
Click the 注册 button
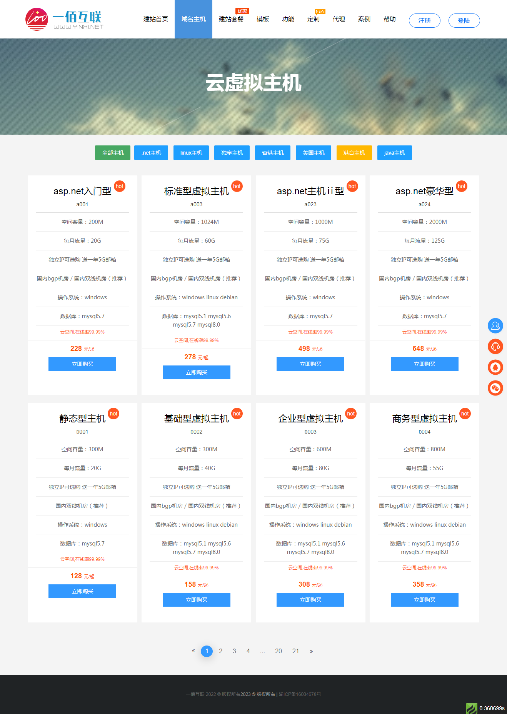(x=425, y=21)
